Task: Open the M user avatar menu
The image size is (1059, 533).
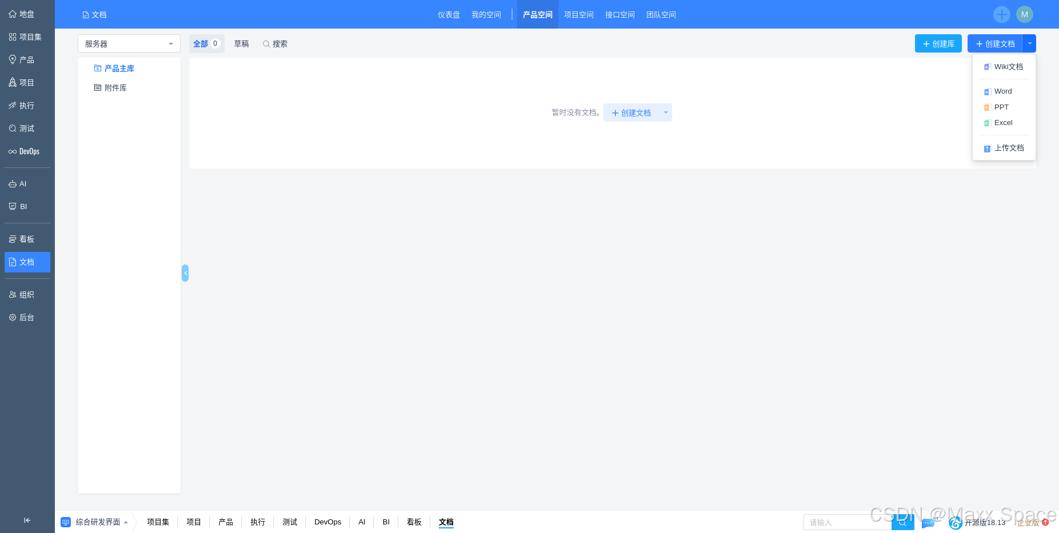Action: click(x=1024, y=14)
